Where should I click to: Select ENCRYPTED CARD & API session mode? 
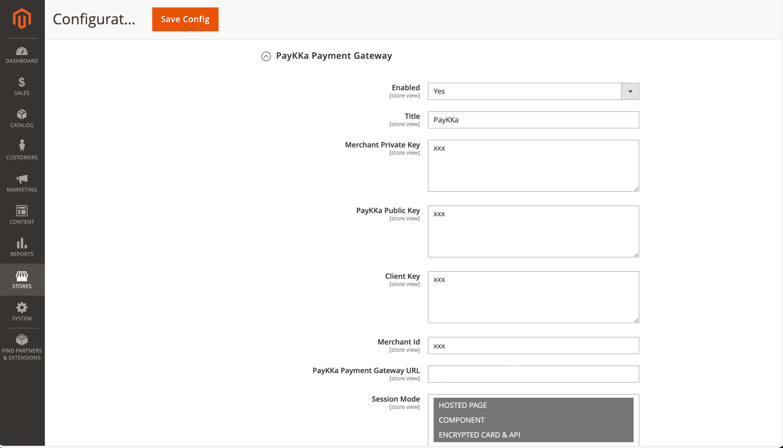[x=533, y=434]
